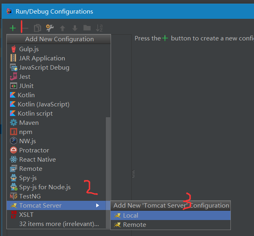This screenshot has height=236, width=254.
Task: Click the panel splitter grip handle
Action: (x=133, y=174)
